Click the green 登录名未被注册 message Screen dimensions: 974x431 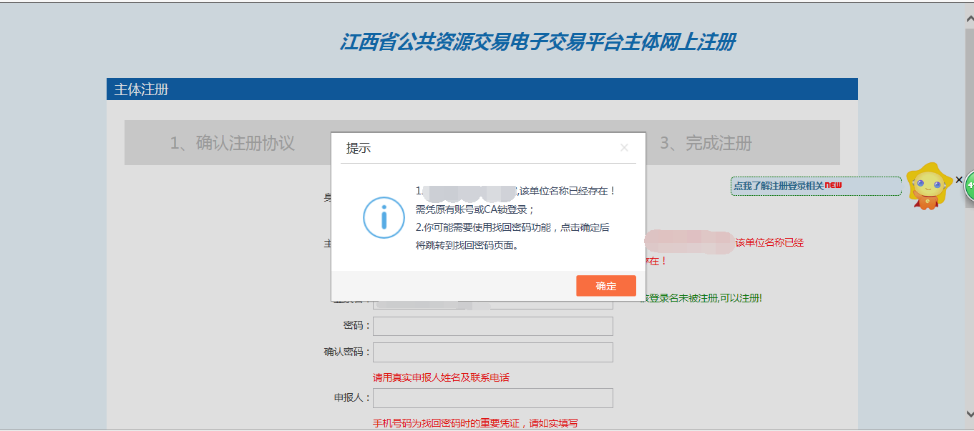coord(701,297)
